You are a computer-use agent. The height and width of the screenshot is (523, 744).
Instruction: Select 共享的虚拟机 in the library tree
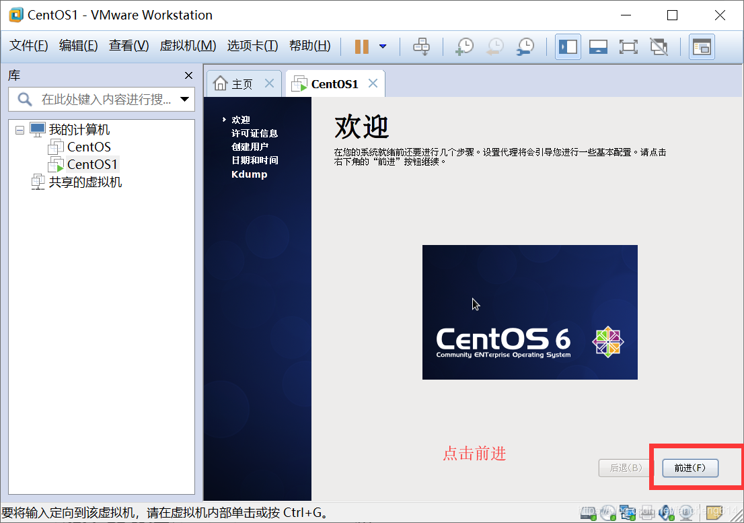tap(85, 182)
